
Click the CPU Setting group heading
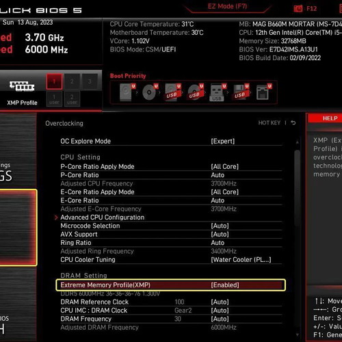point(80,157)
